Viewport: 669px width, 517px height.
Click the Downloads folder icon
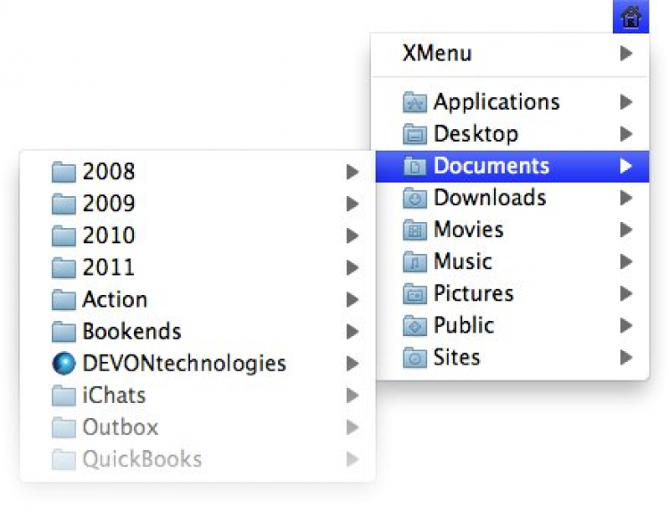[415, 198]
